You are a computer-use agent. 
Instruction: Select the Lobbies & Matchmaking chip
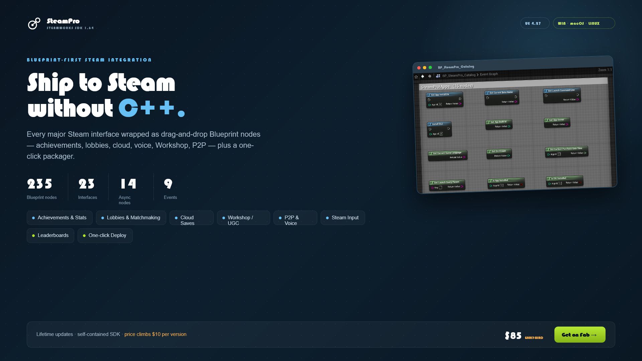131,218
